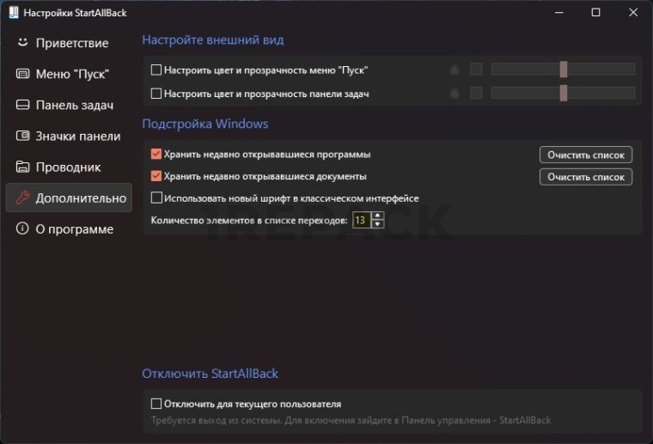Viewport: 653px width, 444px height.
Task: Increase jump list item count with up arrow
Action: point(377,216)
